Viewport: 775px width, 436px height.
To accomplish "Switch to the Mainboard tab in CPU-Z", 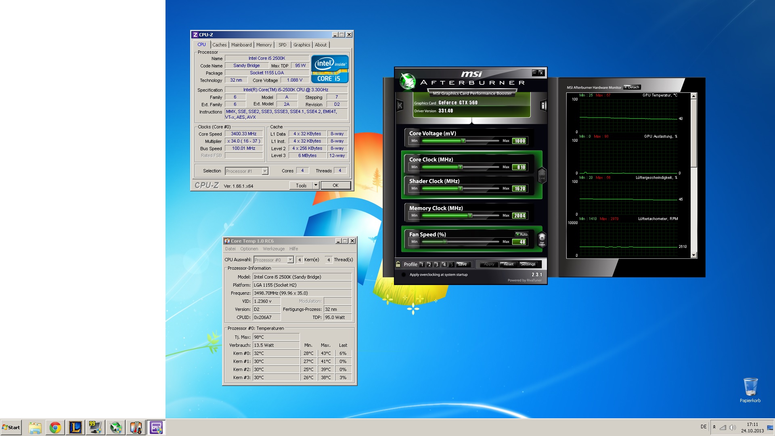I will [x=241, y=45].
